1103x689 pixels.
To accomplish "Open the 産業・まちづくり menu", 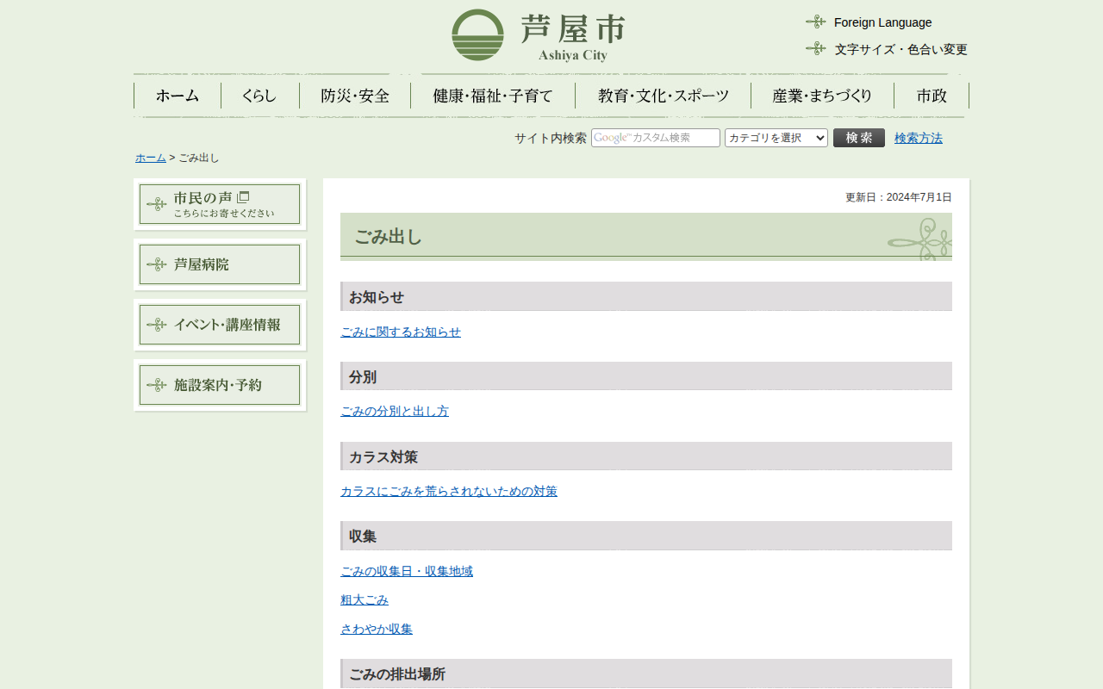I will tap(822, 96).
